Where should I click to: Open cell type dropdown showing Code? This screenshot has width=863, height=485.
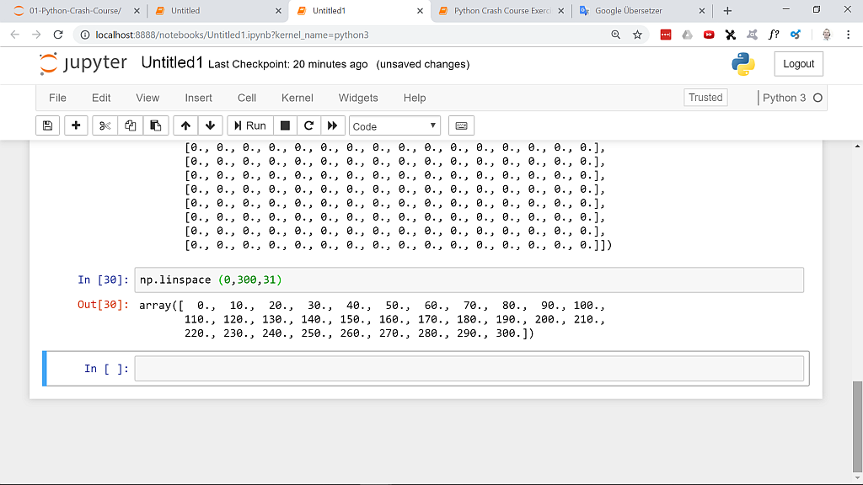(x=394, y=126)
